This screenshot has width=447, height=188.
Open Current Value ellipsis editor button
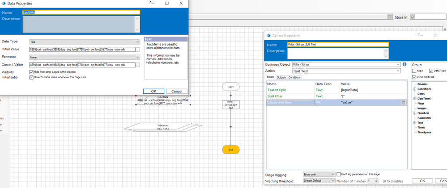pos(138,65)
